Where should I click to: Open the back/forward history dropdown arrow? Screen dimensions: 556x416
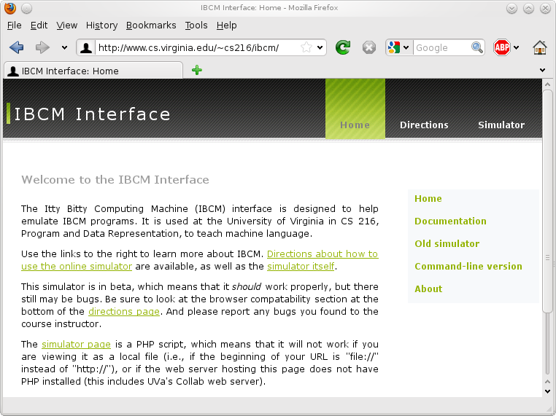tap(64, 47)
